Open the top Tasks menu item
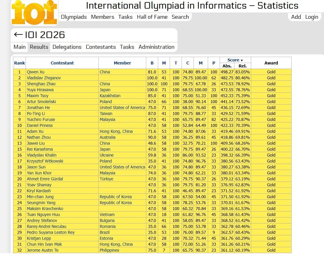 tap(125, 17)
